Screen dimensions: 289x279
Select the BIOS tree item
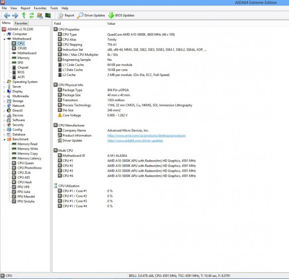point(18,72)
